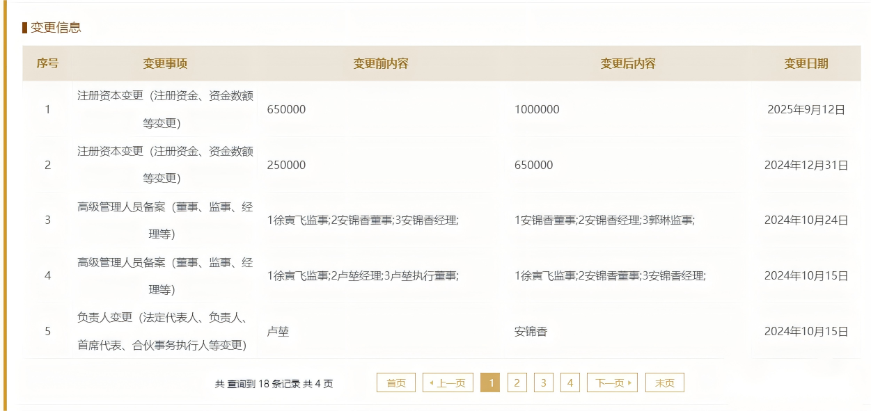
Task: Go to the first page via 首页
Action: coord(395,383)
